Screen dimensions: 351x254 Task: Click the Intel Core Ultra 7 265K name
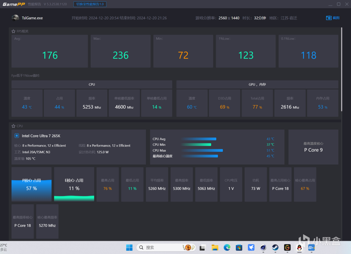coord(41,136)
